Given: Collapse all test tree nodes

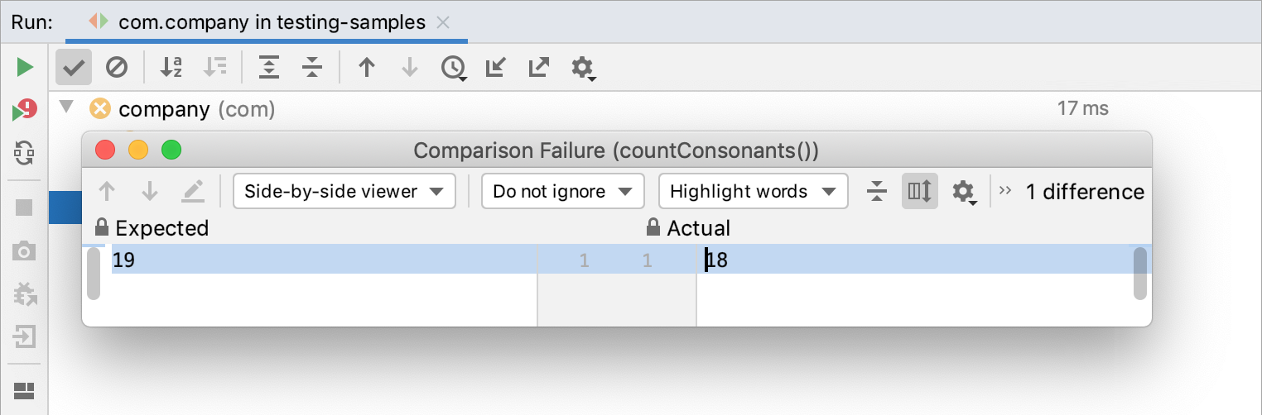Looking at the screenshot, I should click(x=312, y=67).
